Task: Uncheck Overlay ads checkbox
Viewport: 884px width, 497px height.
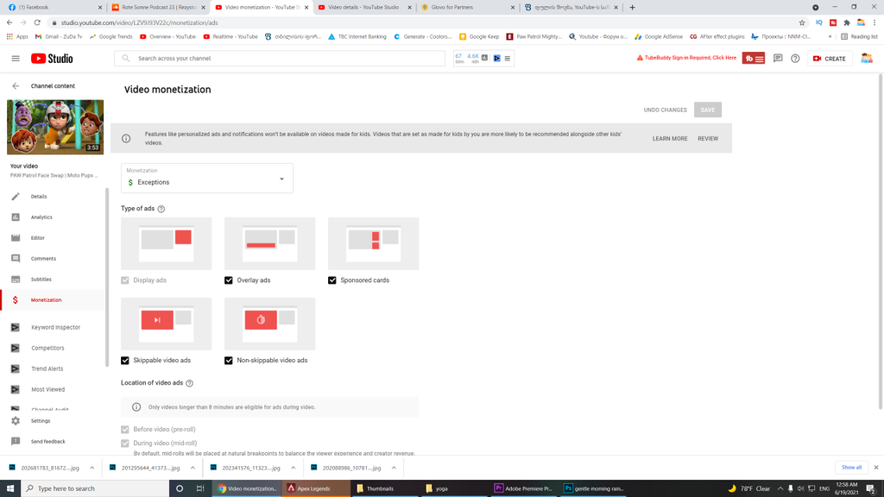Action: pos(228,280)
